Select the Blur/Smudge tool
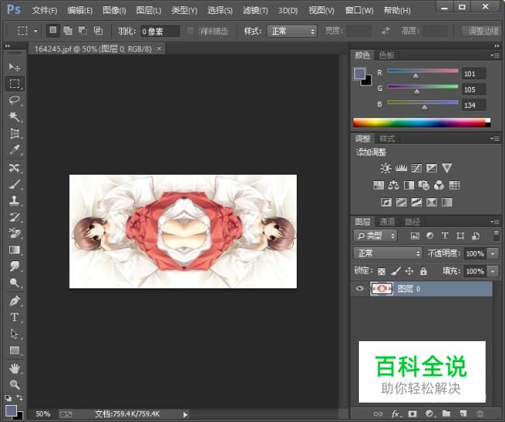Screen dimensions: 505x422 (14, 267)
